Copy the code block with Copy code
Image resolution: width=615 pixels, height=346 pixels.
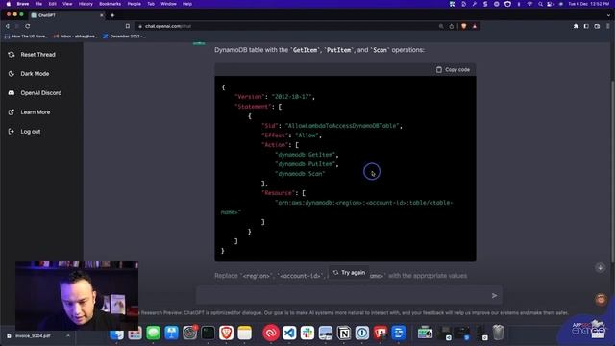point(453,70)
